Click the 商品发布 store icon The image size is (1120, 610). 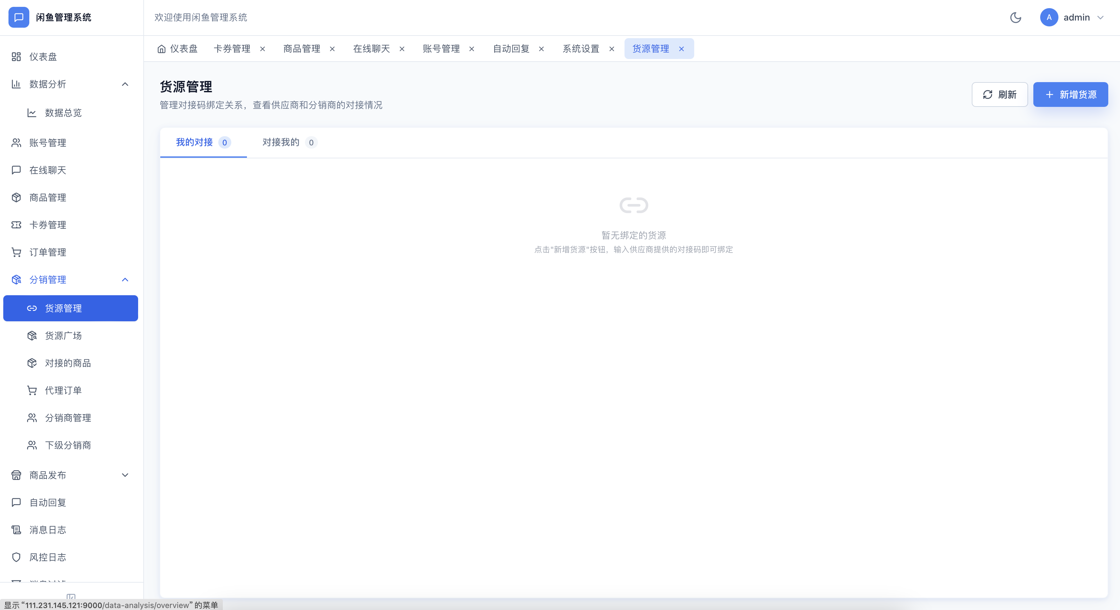(x=16, y=475)
